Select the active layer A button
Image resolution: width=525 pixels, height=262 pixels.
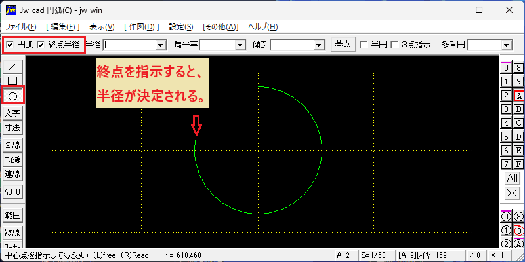[518, 96]
